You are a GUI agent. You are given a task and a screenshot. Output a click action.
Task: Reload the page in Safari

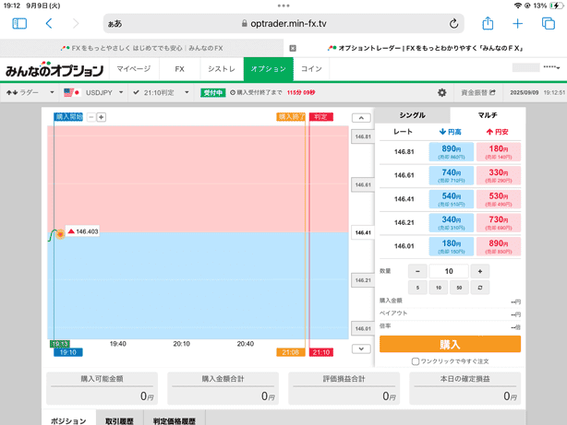click(x=453, y=24)
